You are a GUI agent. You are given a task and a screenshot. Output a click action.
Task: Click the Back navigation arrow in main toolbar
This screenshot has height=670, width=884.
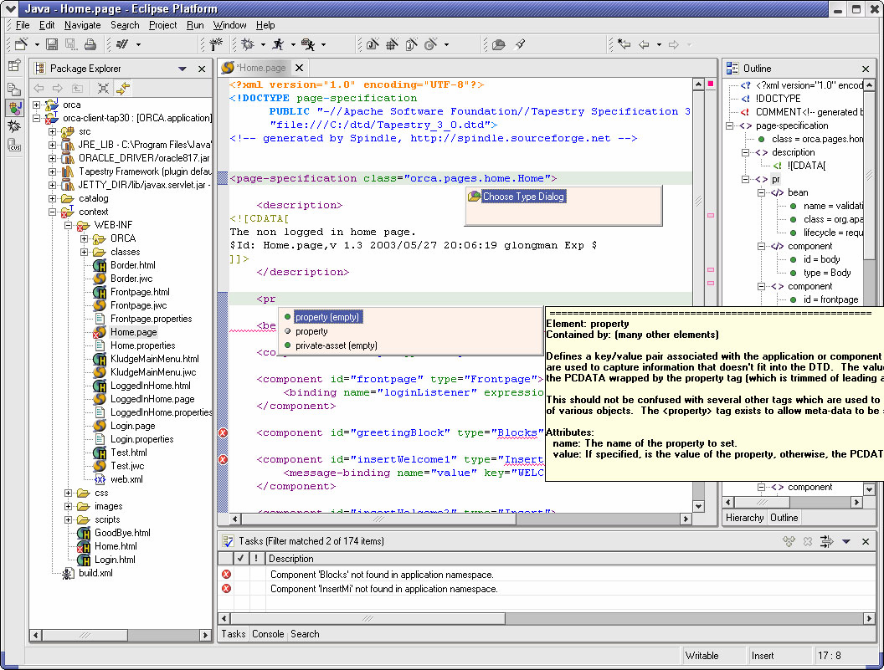pyautogui.click(x=644, y=44)
